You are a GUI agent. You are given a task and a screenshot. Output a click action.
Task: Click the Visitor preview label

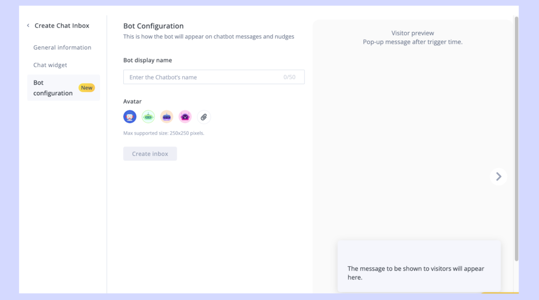click(413, 33)
